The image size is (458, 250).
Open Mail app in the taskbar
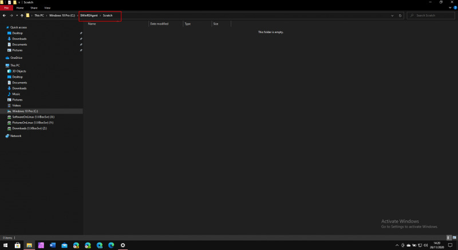(64, 245)
